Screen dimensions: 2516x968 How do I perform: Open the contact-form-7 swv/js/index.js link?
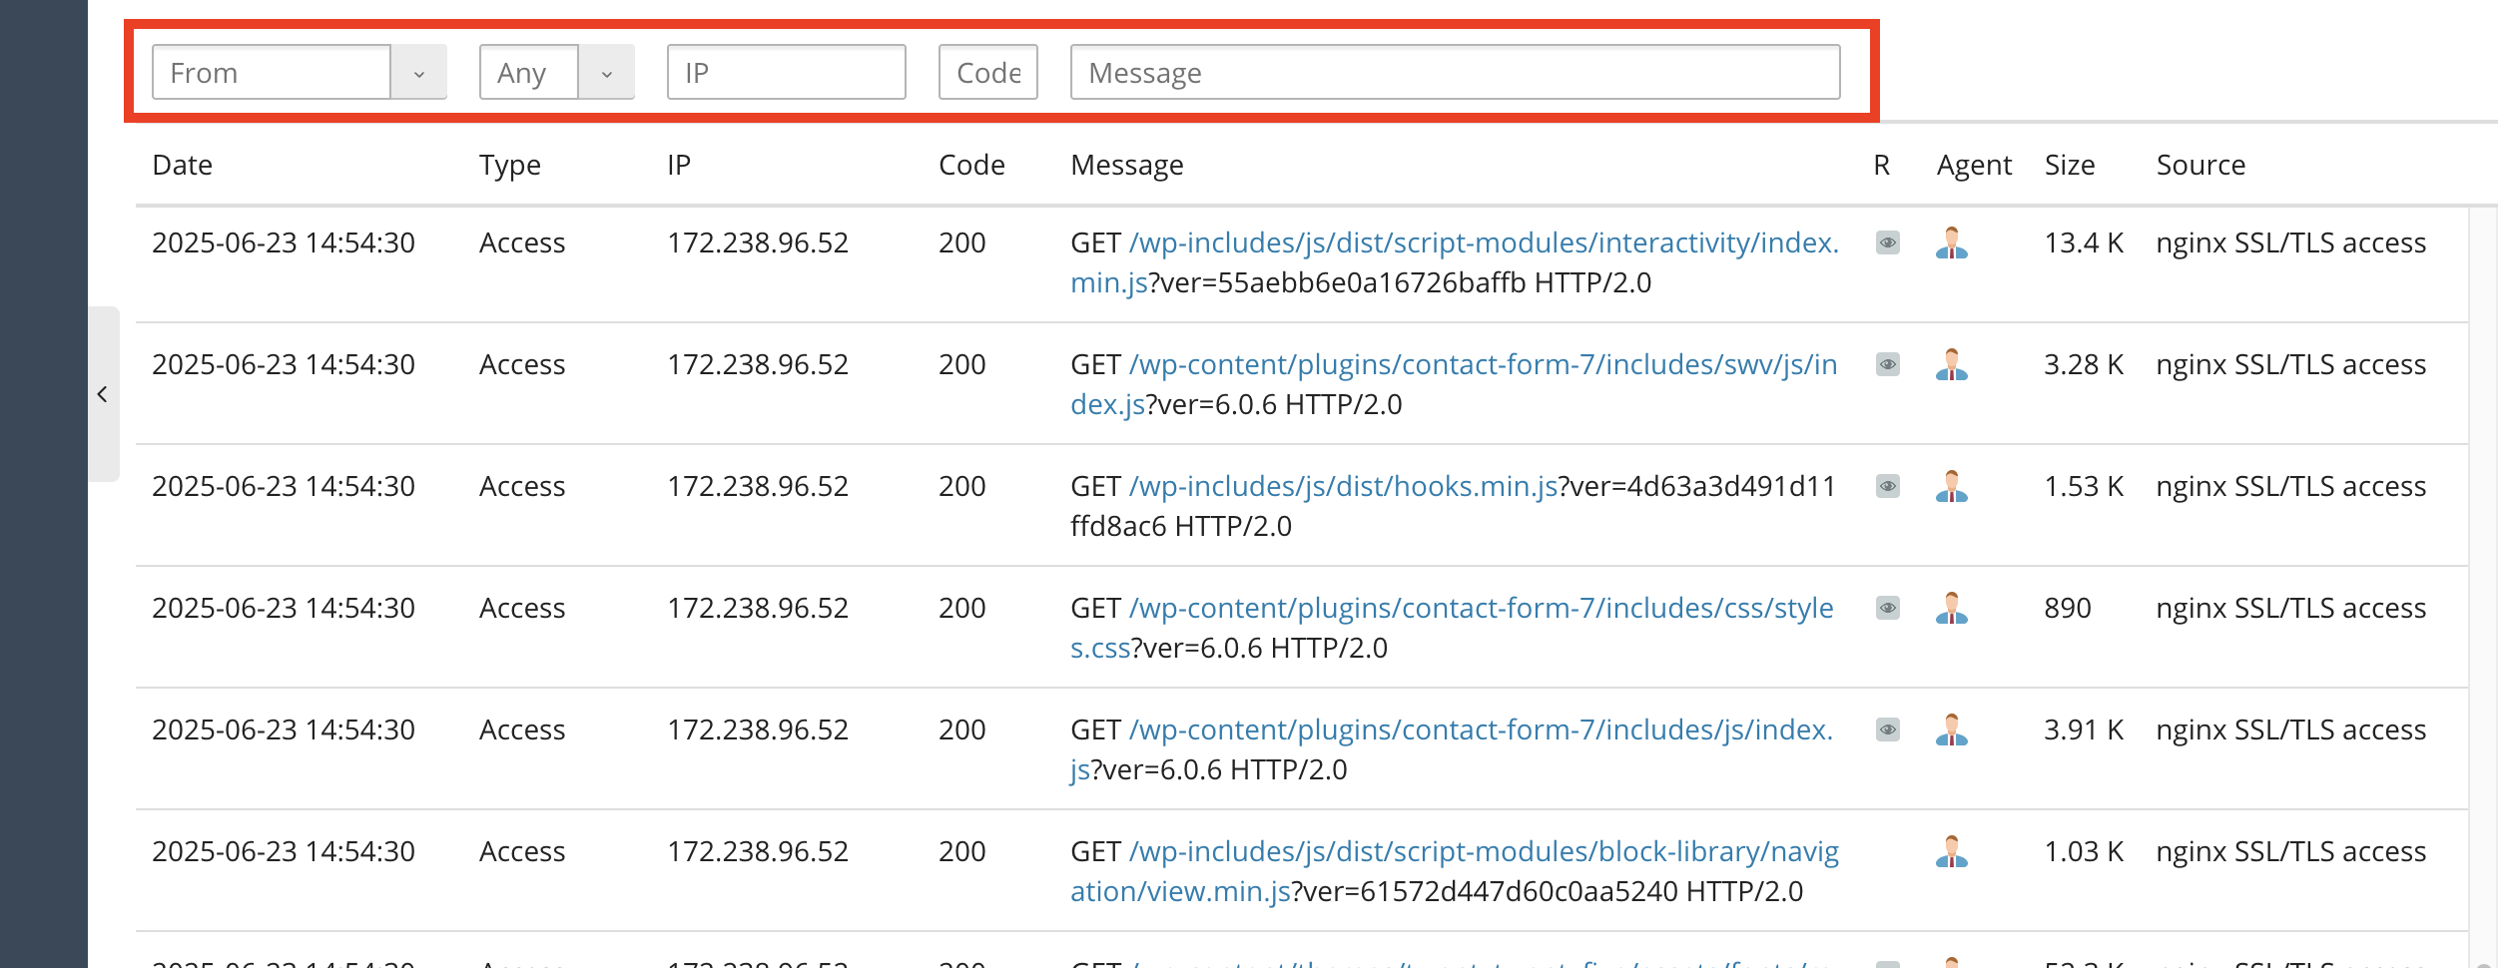click(1454, 384)
